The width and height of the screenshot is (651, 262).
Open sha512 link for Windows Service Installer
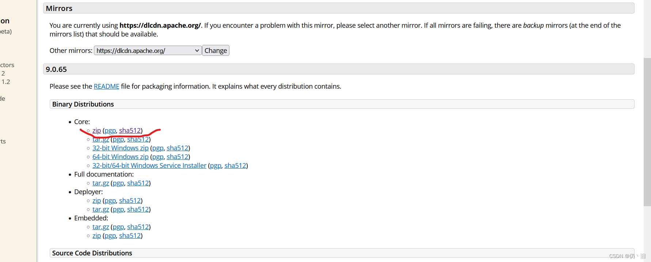click(235, 165)
